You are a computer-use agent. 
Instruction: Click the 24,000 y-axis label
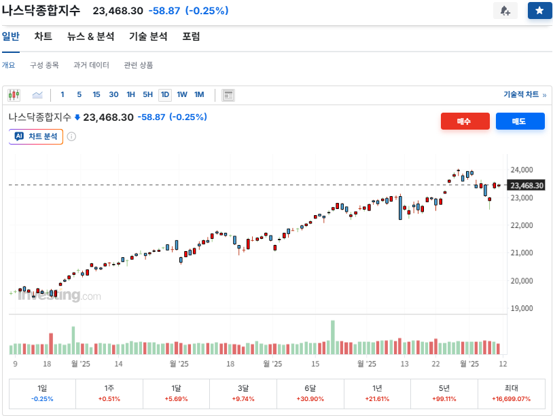(522, 170)
